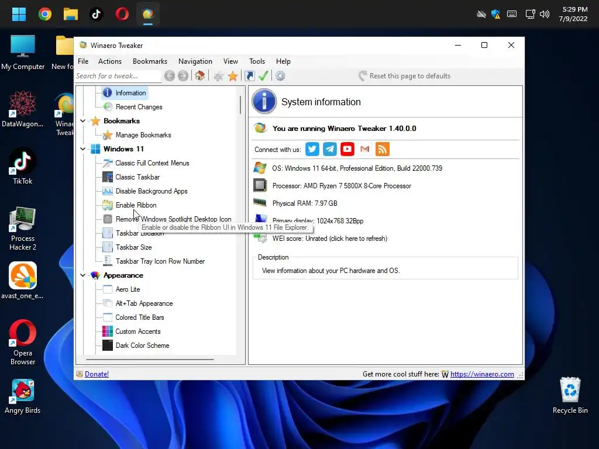
Task: Open TikTok from the taskbar
Action: click(97, 15)
